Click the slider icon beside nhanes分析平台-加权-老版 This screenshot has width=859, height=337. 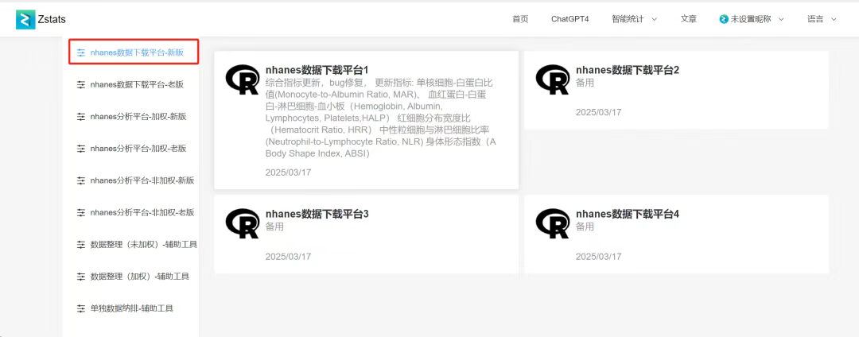click(x=81, y=149)
